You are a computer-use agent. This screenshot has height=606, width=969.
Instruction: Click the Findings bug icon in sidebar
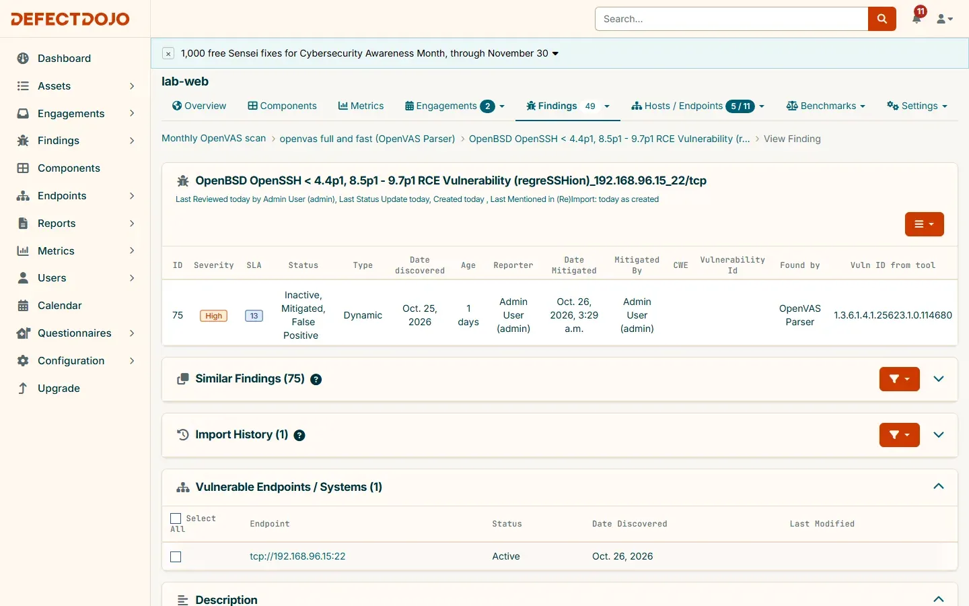(x=23, y=140)
